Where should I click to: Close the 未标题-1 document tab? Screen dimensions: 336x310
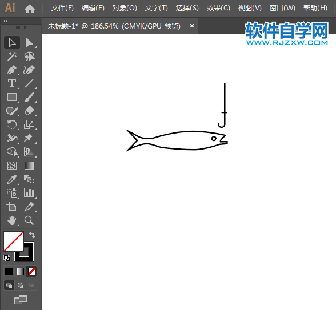(192, 26)
